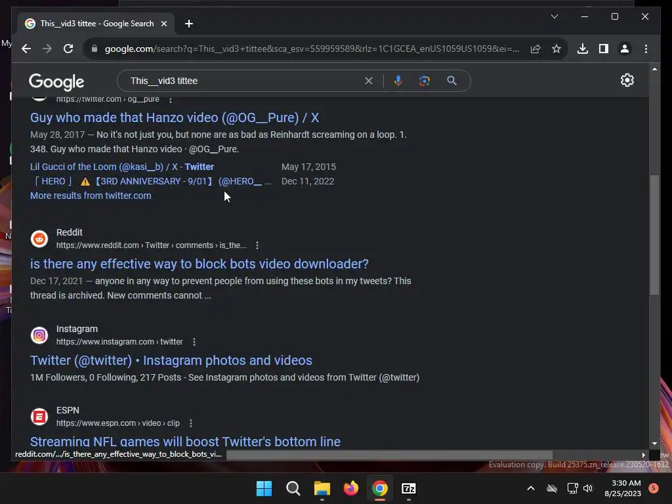Open taskbar Search
The height and width of the screenshot is (504, 672).
click(293, 488)
